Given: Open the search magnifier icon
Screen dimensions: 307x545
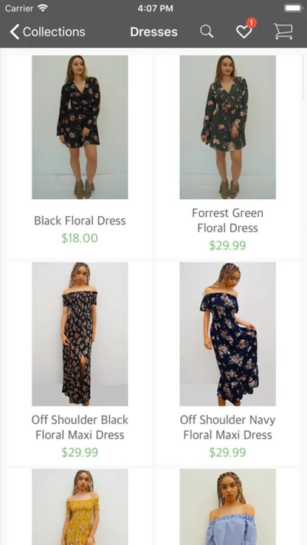Looking at the screenshot, I should [206, 31].
